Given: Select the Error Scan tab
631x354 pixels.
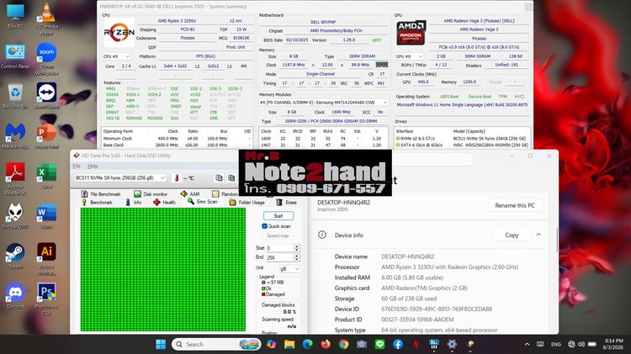Looking at the screenshot, I should [203, 202].
